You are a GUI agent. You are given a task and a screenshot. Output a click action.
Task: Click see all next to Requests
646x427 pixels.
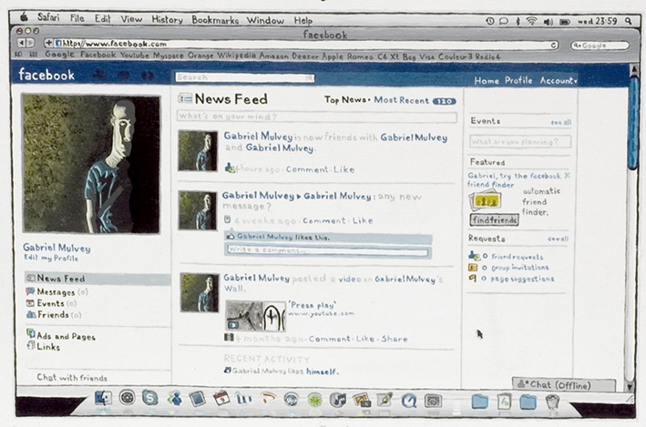coord(558,239)
